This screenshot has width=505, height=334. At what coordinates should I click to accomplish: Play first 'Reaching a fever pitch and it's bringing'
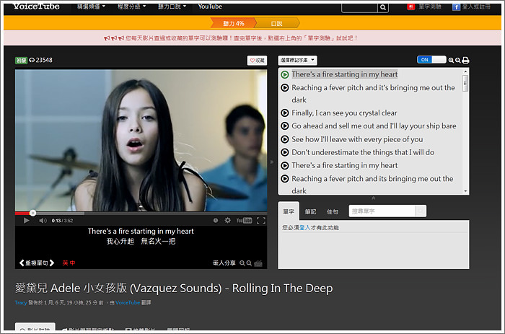(x=285, y=87)
